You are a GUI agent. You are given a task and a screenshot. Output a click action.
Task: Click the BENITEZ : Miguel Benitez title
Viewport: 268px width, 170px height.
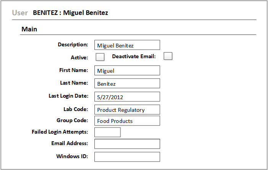70,13
